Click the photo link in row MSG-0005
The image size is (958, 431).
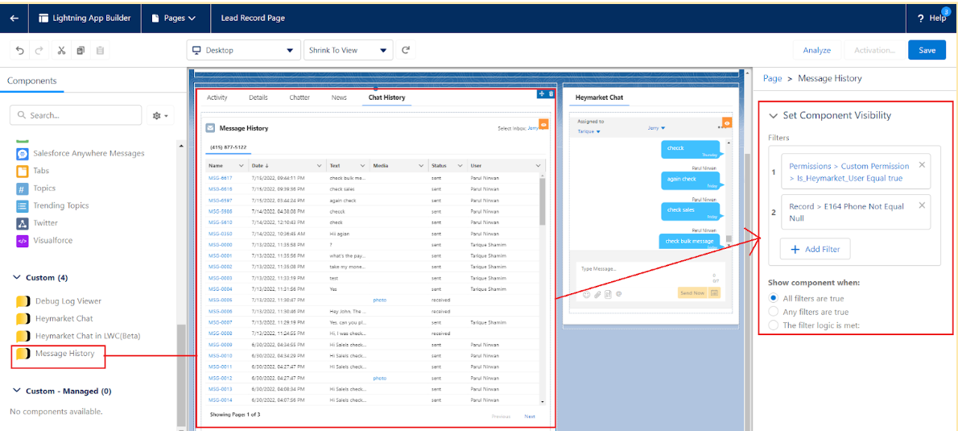click(x=379, y=300)
